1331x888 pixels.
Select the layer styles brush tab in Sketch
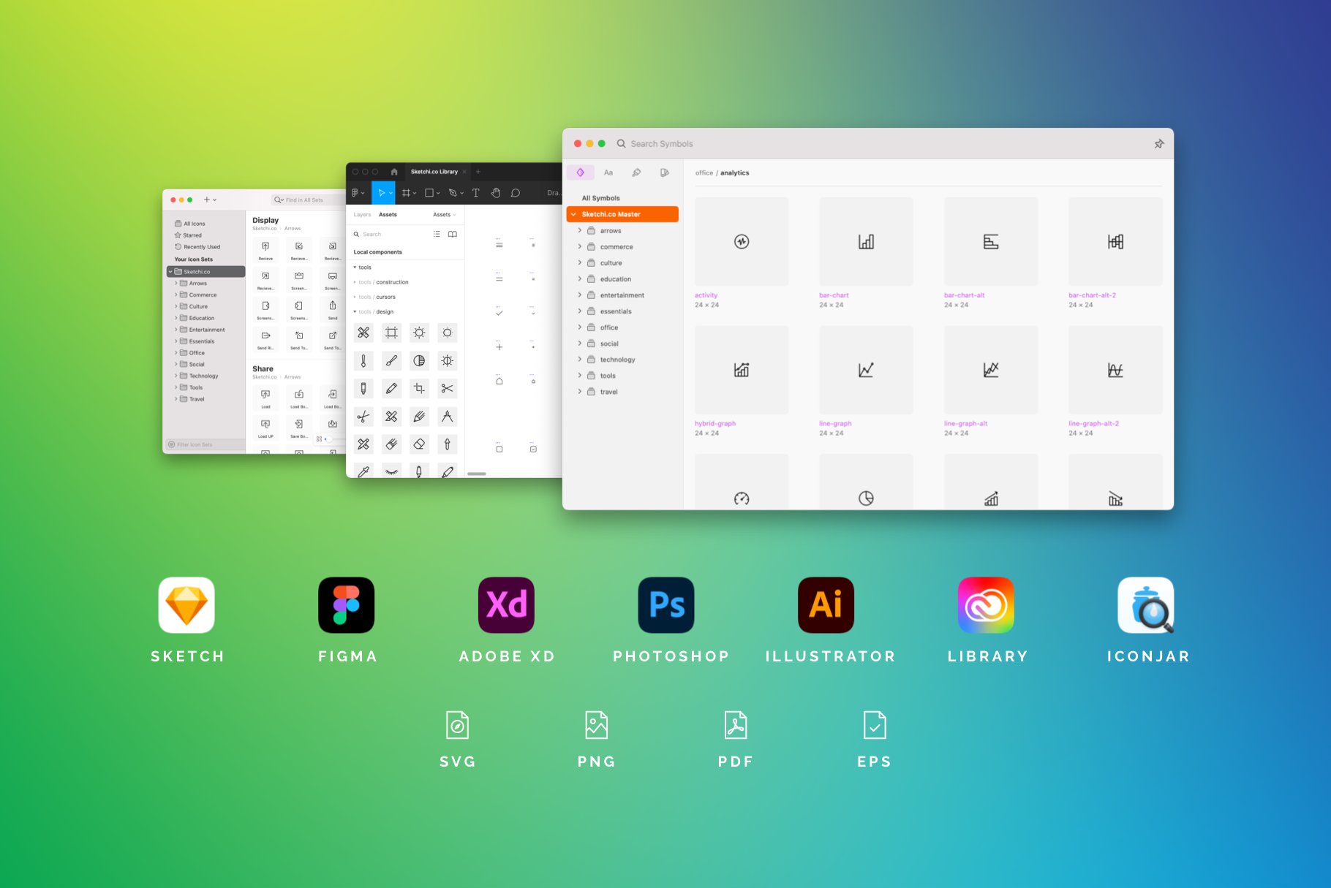pyautogui.click(x=636, y=172)
